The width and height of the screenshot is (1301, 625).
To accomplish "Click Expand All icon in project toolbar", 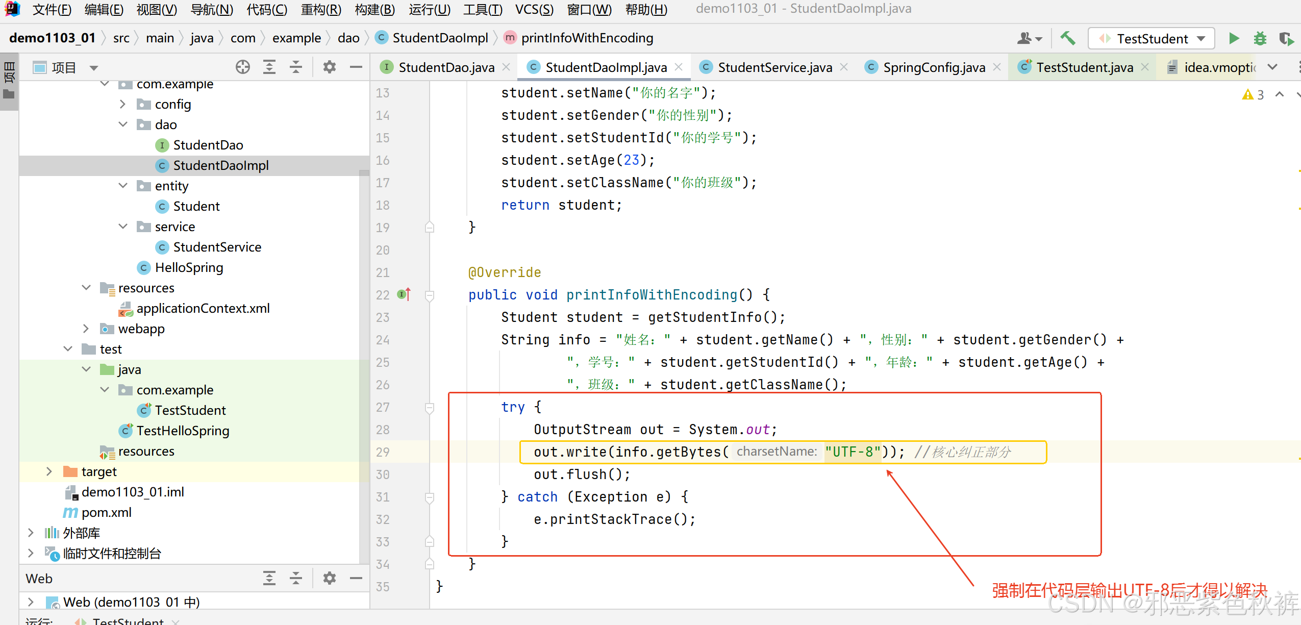I will click(x=269, y=67).
